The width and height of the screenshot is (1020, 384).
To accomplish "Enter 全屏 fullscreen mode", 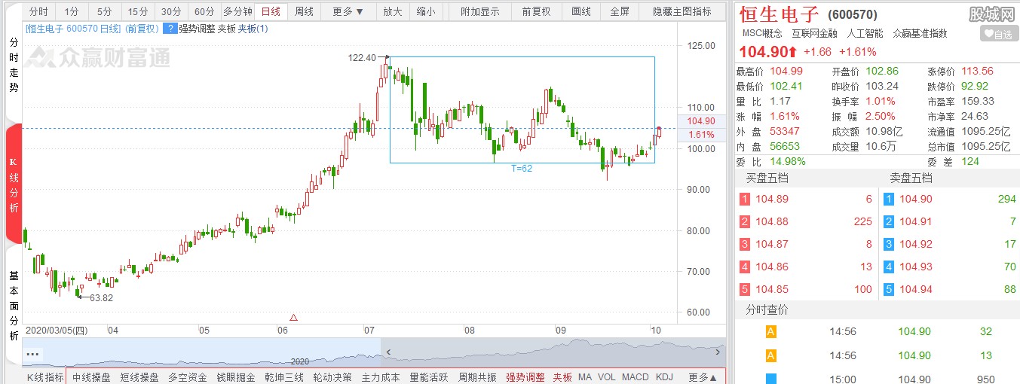I will (x=620, y=11).
